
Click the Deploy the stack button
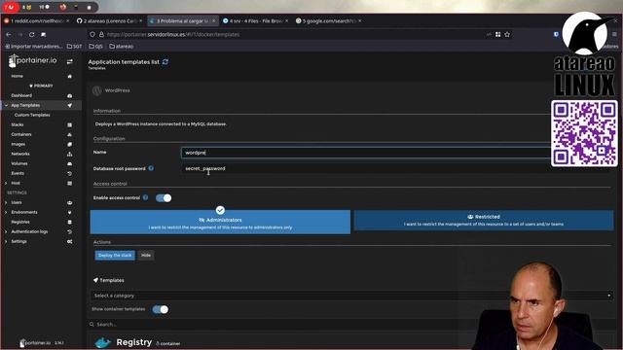tap(115, 255)
